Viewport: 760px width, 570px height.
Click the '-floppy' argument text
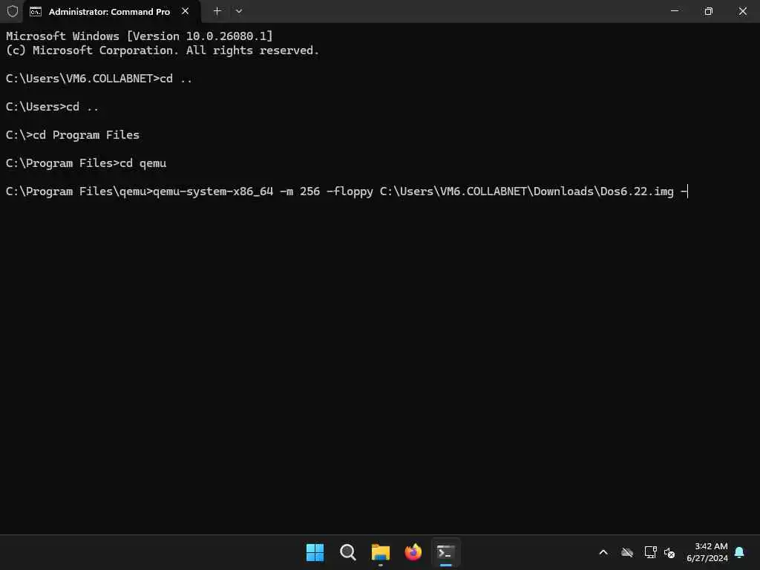(x=350, y=191)
